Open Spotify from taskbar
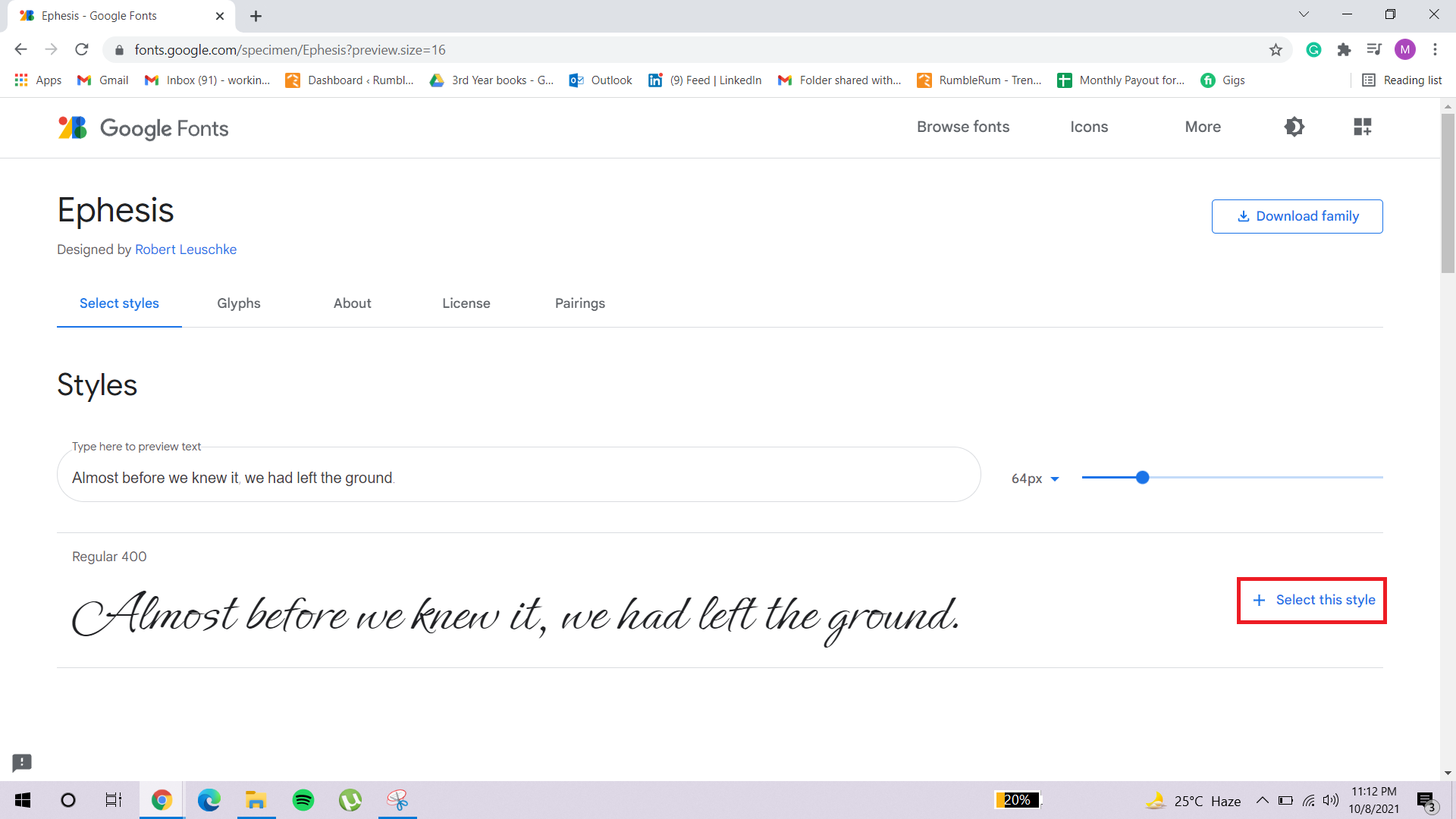Screen dimensions: 1456x819 click(303, 800)
